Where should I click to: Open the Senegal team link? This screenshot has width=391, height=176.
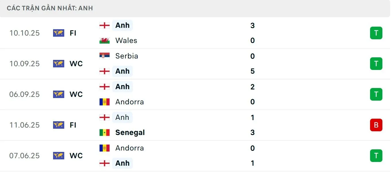[x=130, y=132]
